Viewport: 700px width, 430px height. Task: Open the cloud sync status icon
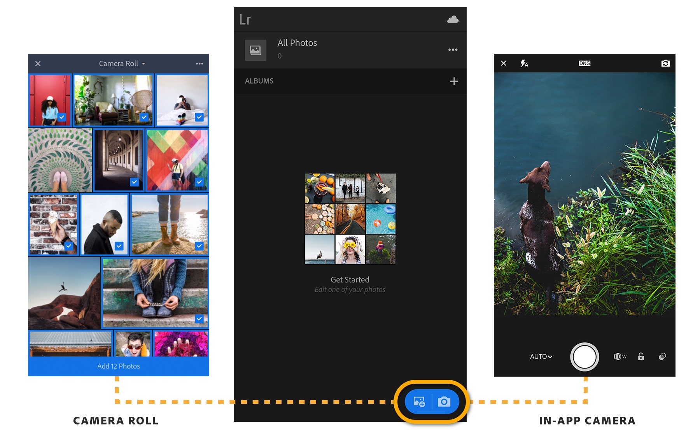click(453, 19)
